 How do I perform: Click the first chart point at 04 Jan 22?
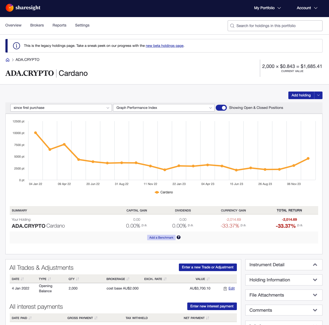[36, 133]
